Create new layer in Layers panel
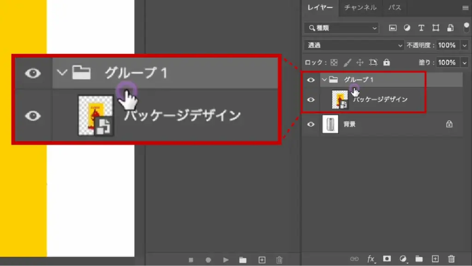 [435, 259]
